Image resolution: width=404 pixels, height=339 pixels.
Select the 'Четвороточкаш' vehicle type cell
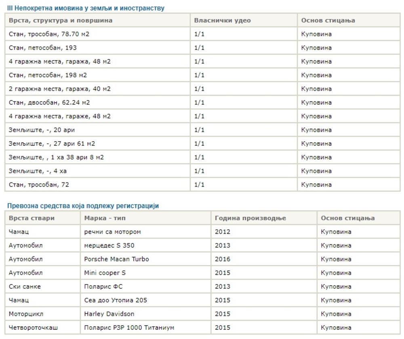[33, 328]
